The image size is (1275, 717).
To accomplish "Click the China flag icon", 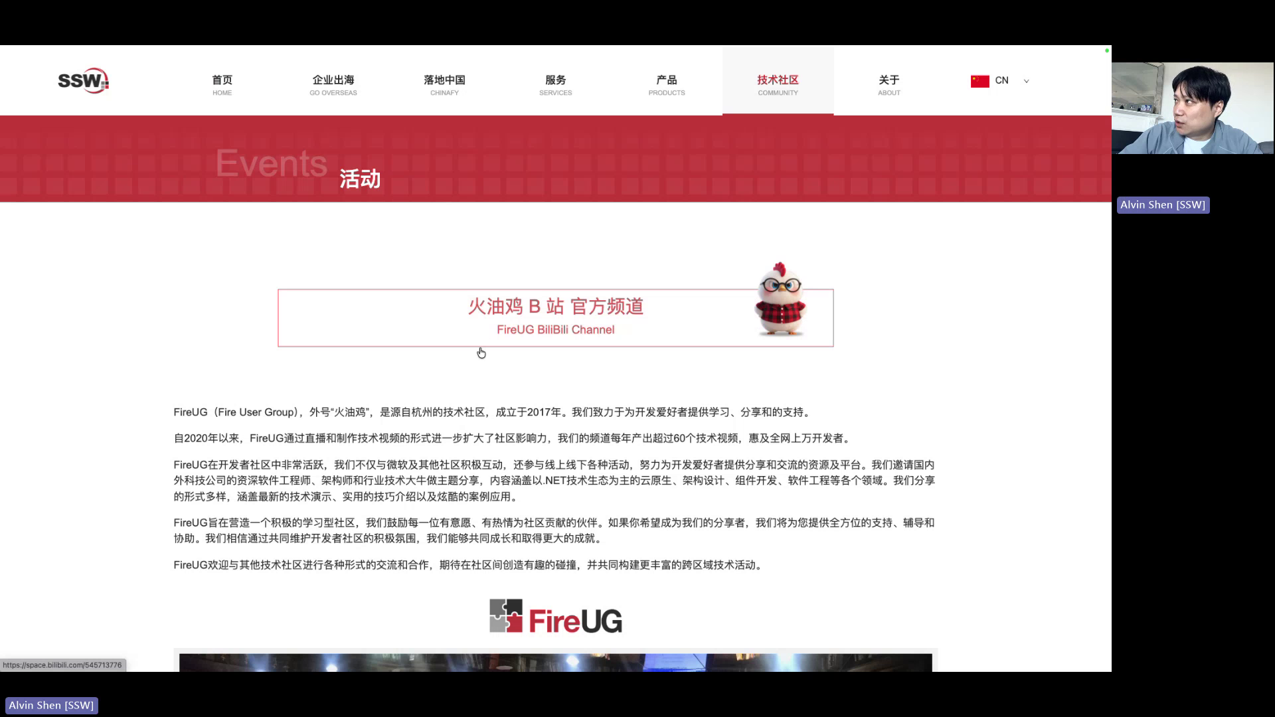I will pos(980,80).
